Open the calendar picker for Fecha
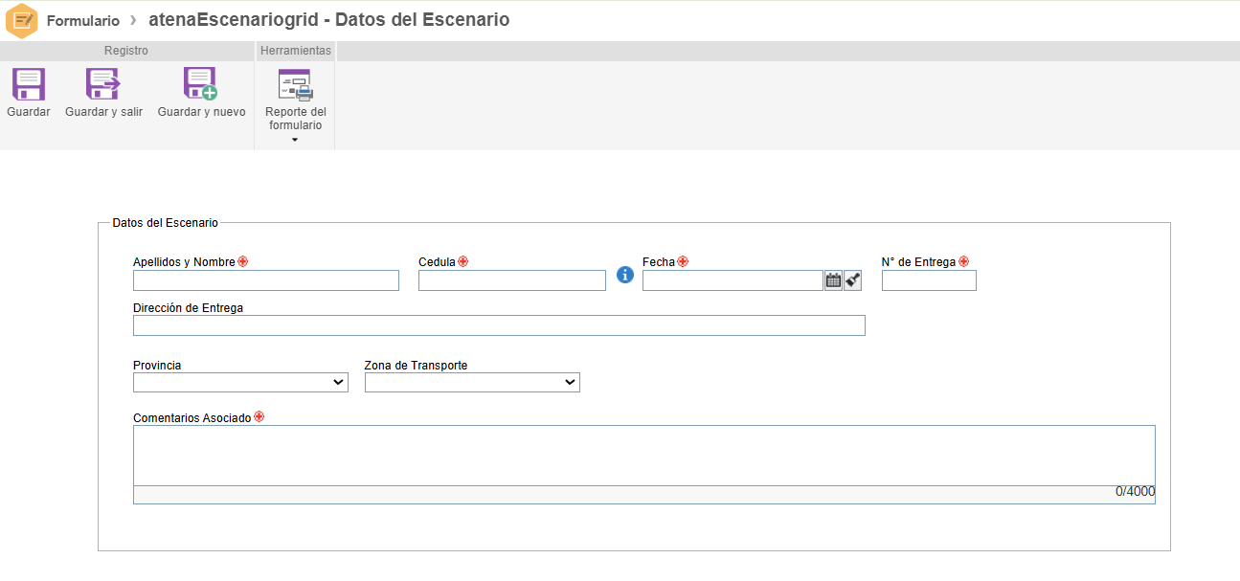Image resolution: width=1240 pixels, height=581 pixels. pos(833,280)
